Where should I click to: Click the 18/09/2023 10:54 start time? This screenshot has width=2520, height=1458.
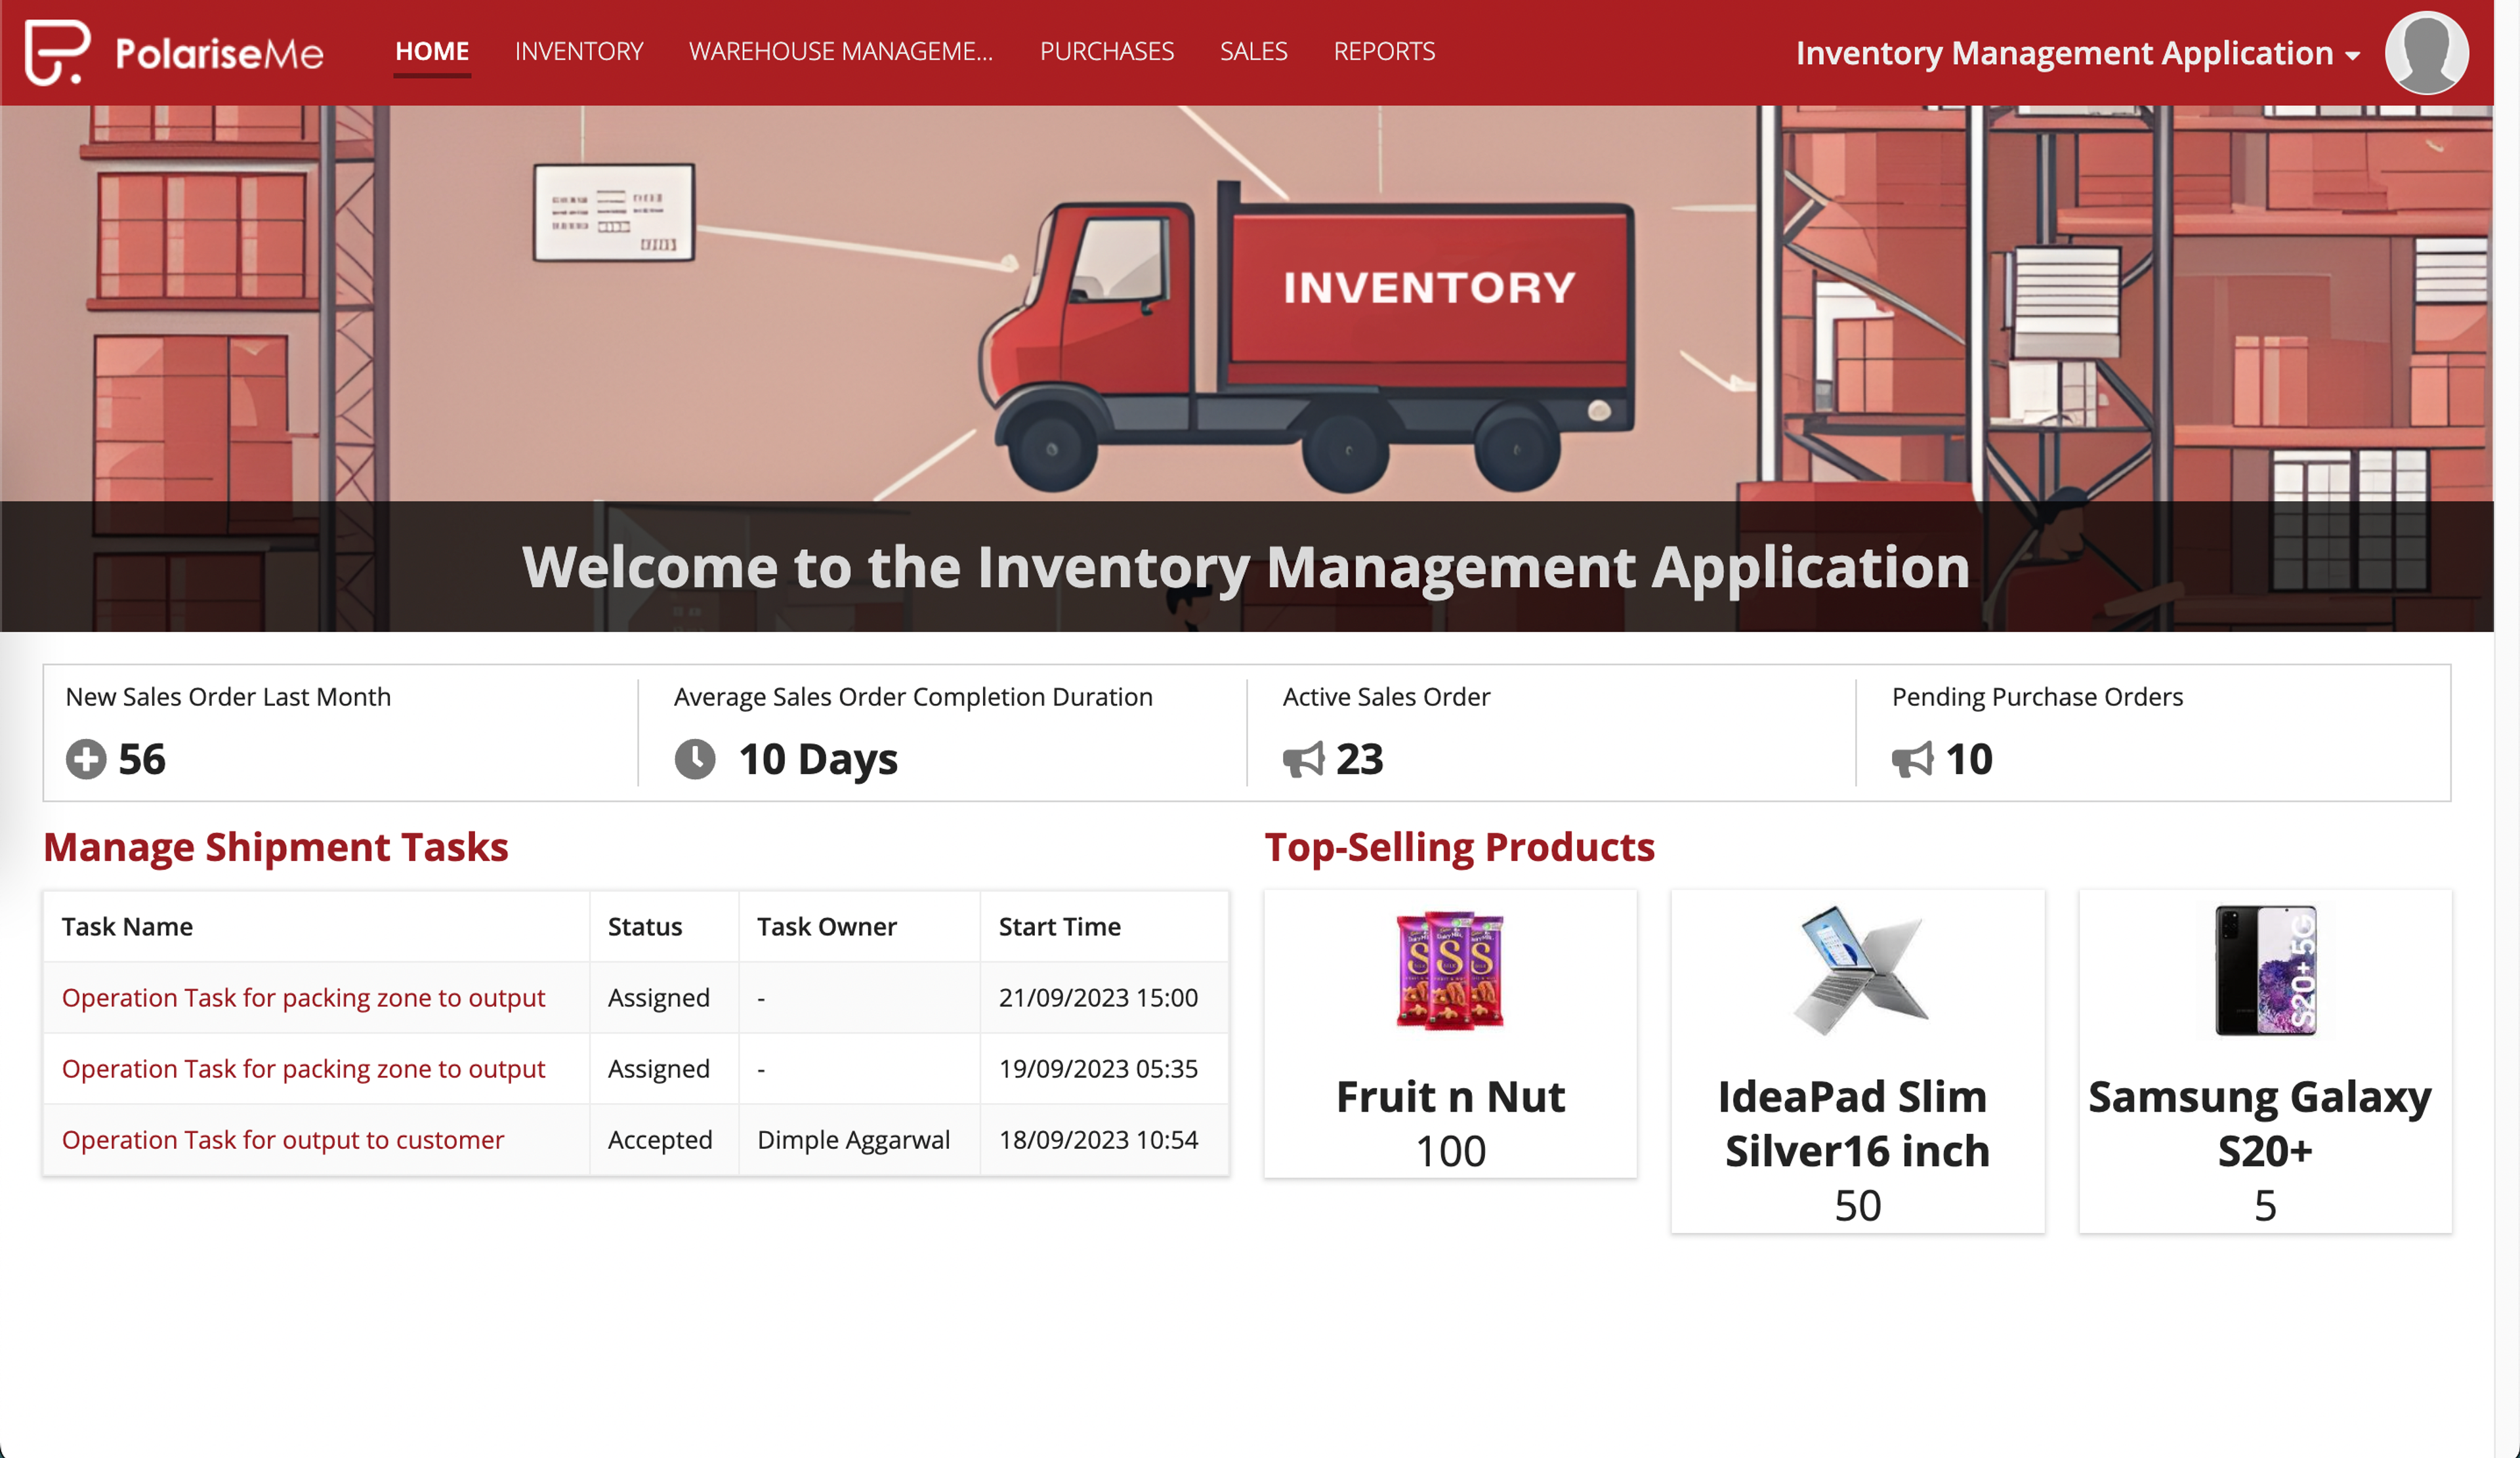[1098, 1139]
